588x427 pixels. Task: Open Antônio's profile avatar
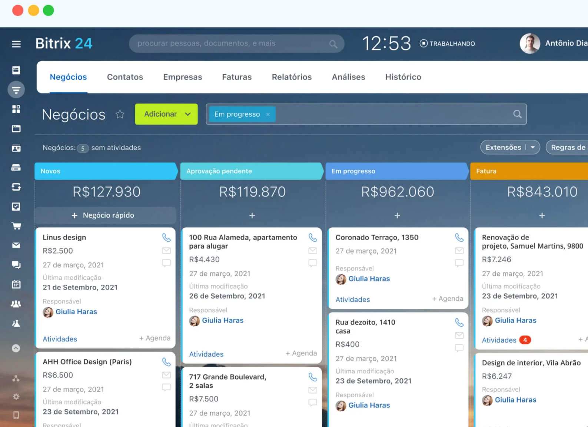click(529, 43)
